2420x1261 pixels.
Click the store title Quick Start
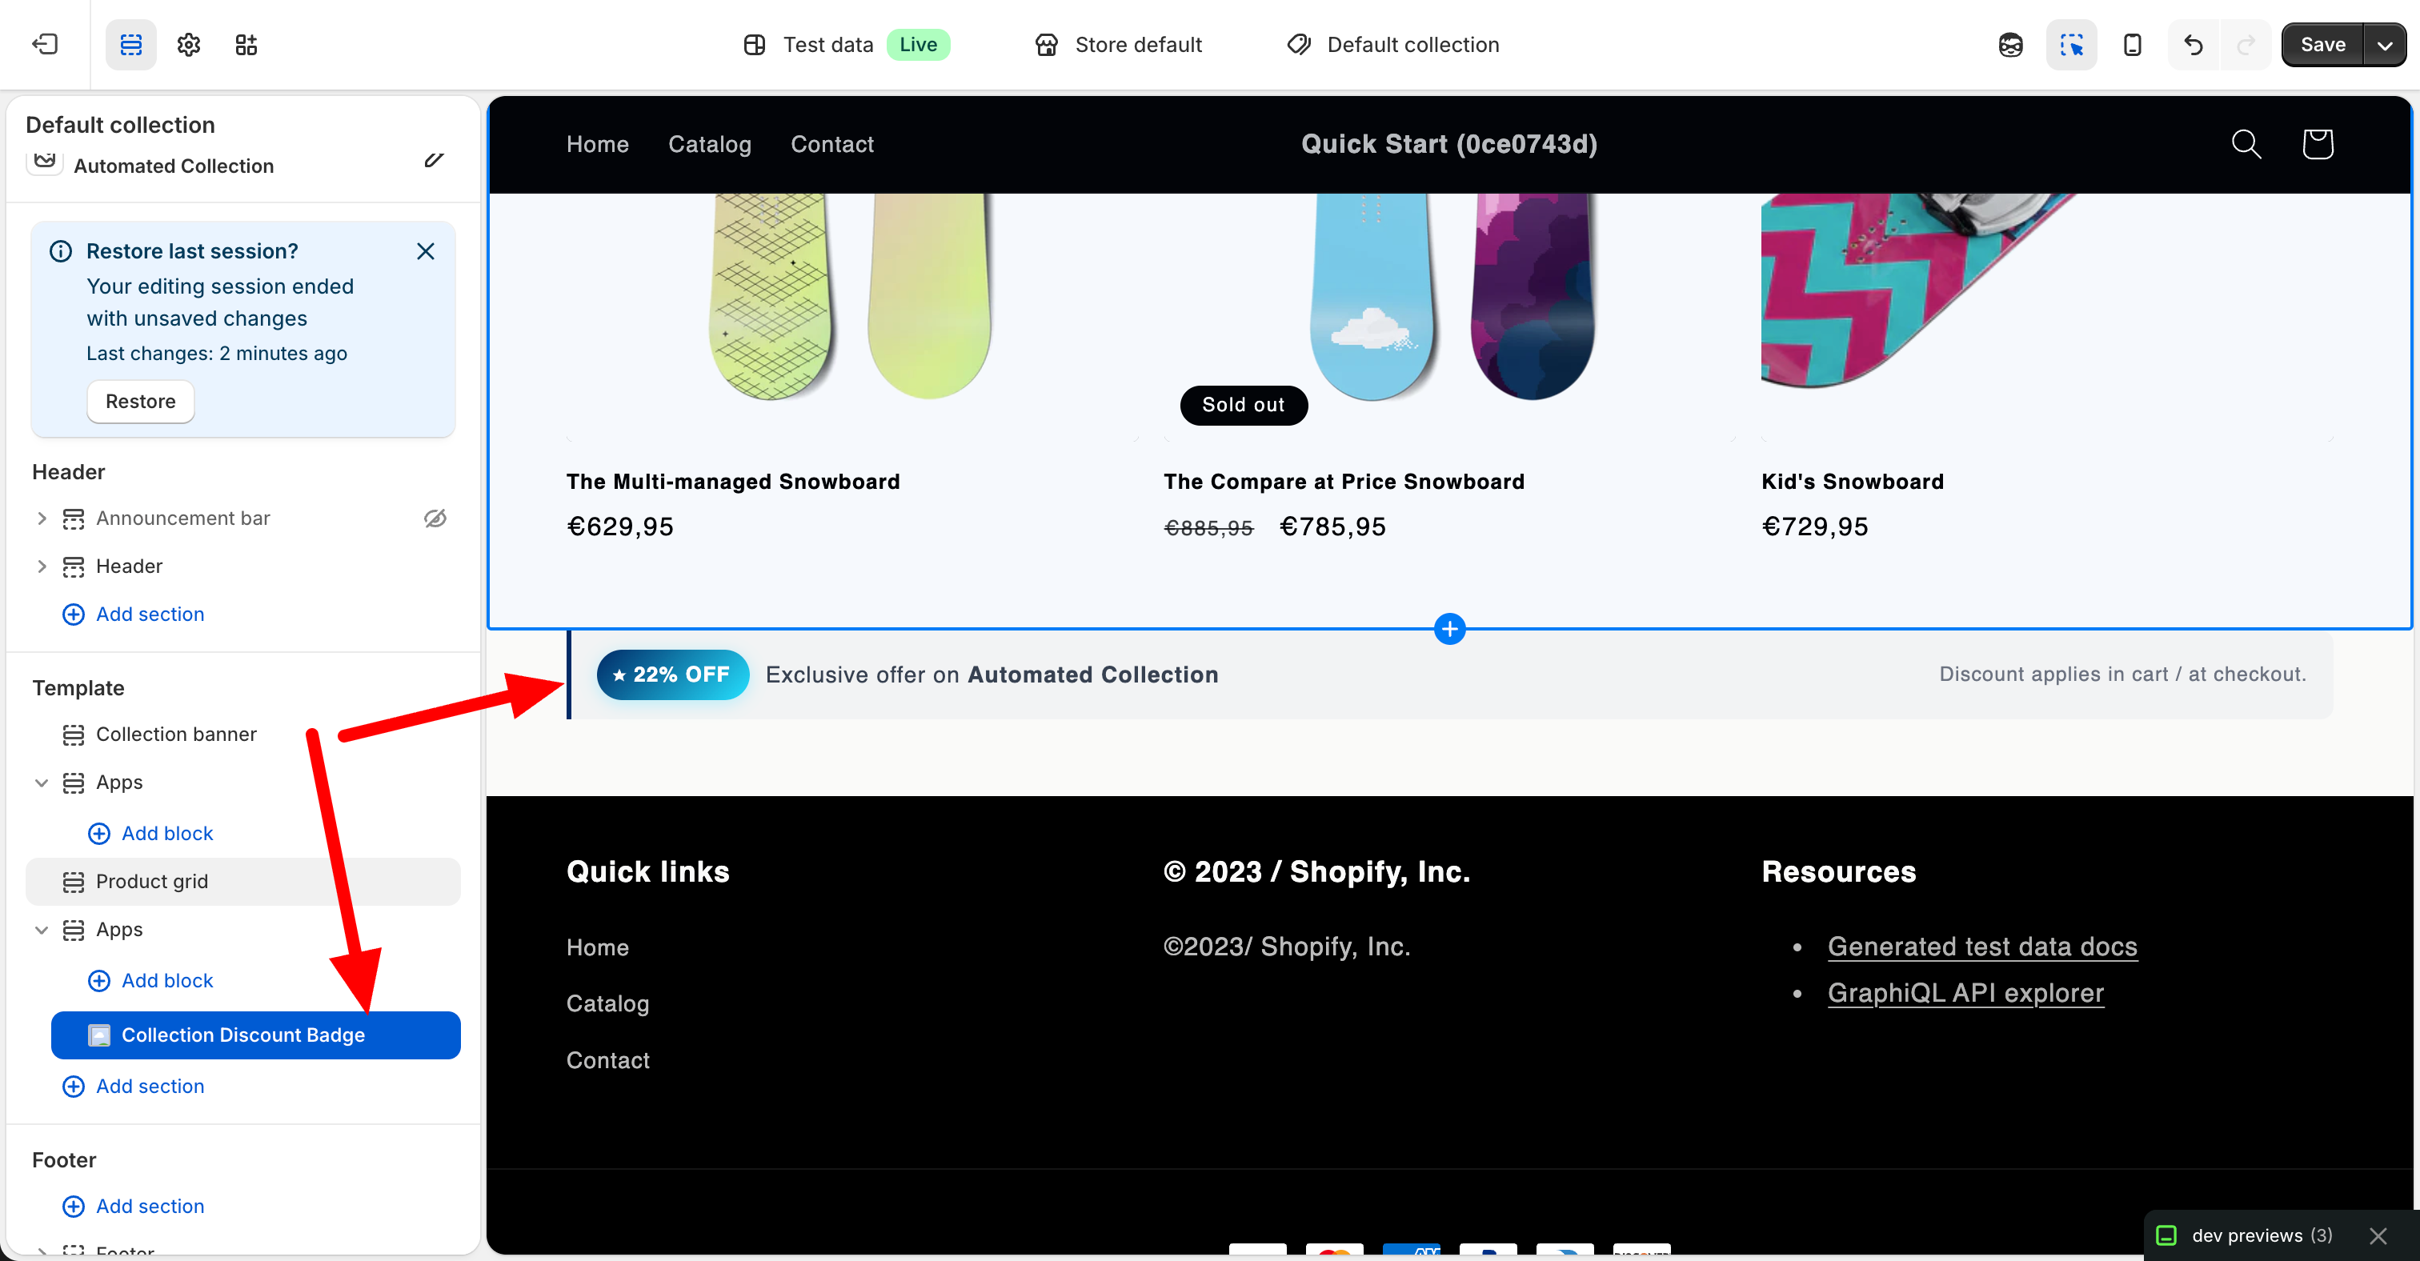point(1448,144)
